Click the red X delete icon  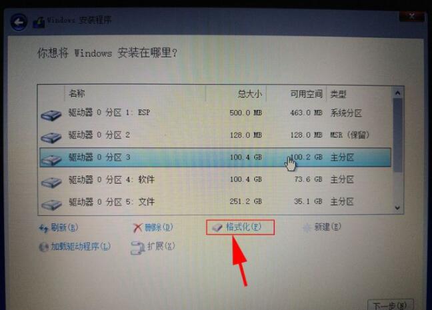coord(138,228)
